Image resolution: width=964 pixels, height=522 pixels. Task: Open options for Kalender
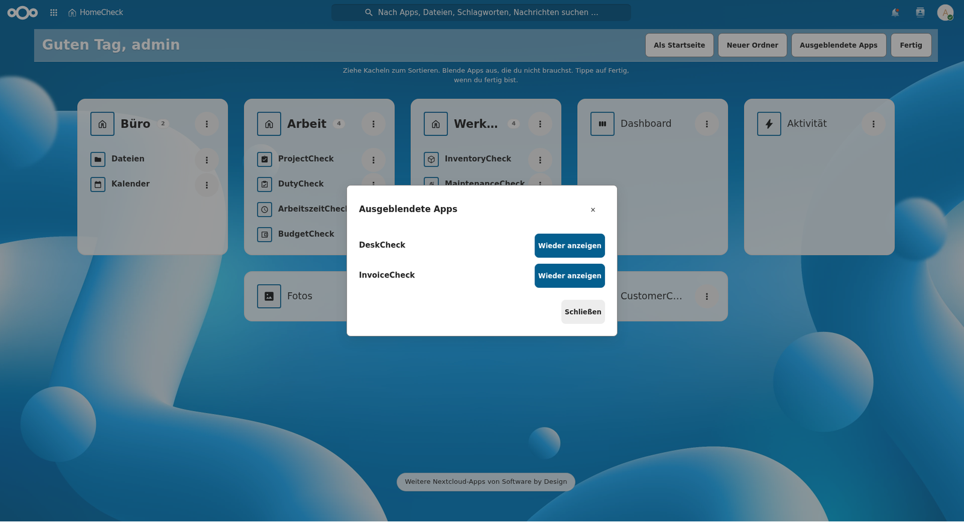pos(207,185)
